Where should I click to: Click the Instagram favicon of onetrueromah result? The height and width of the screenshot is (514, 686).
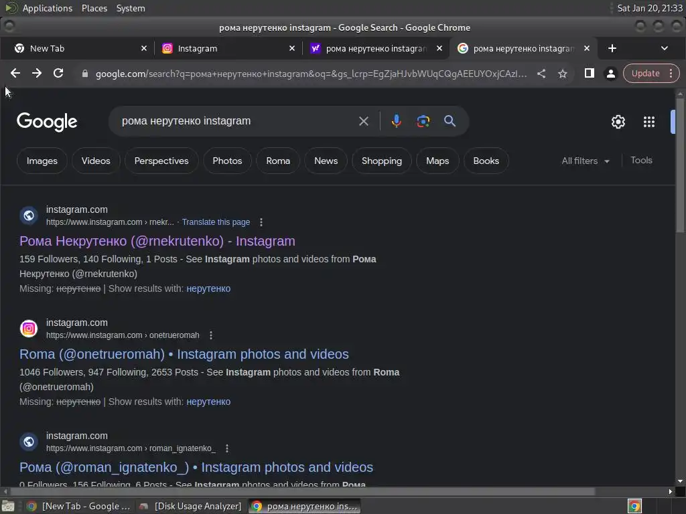tap(29, 328)
